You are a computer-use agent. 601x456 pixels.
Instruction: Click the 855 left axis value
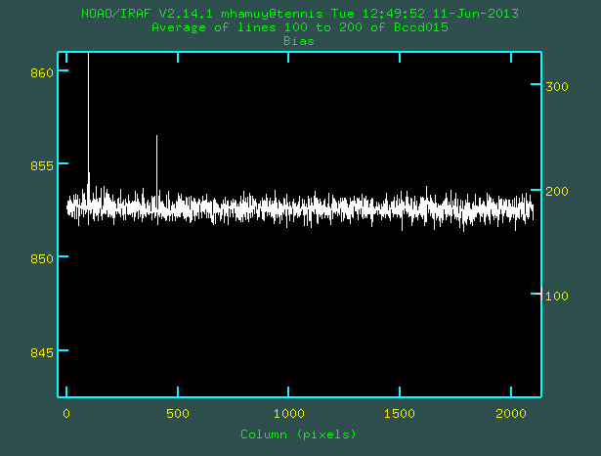click(42, 165)
